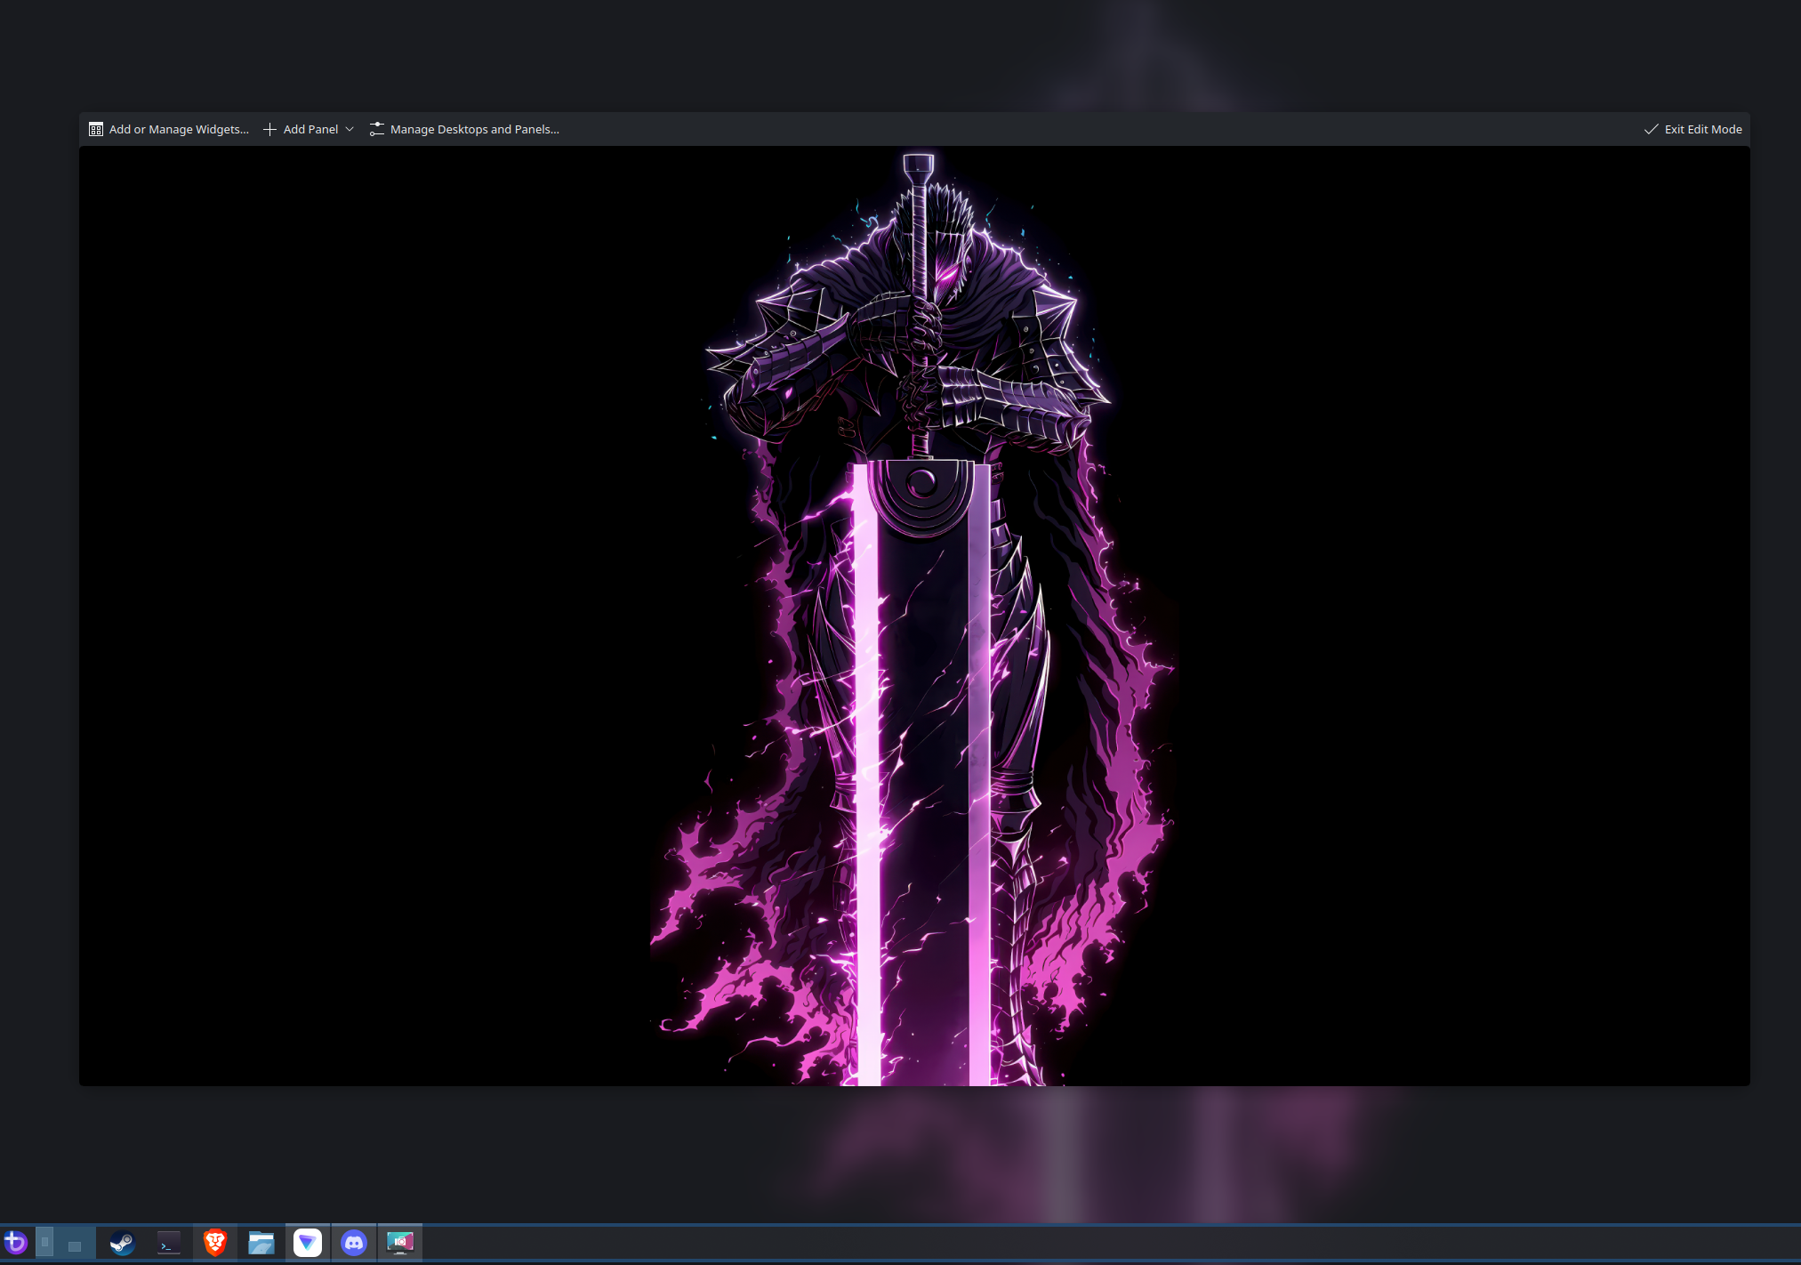Switch to the Proton VPN window
Viewport: 1801px width, 1265px height.
tap(308, 1243)
